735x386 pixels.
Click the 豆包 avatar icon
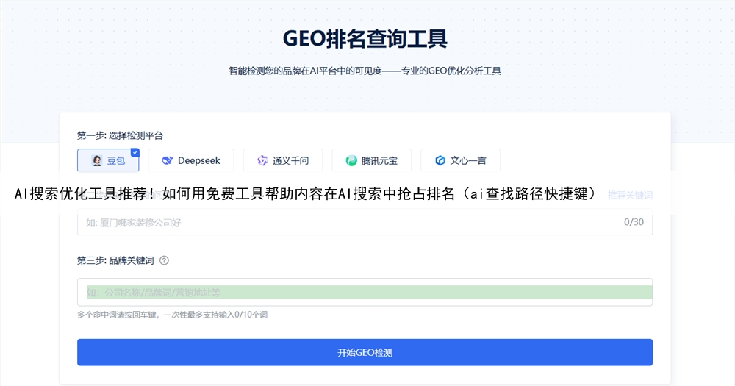click(96, 160)
